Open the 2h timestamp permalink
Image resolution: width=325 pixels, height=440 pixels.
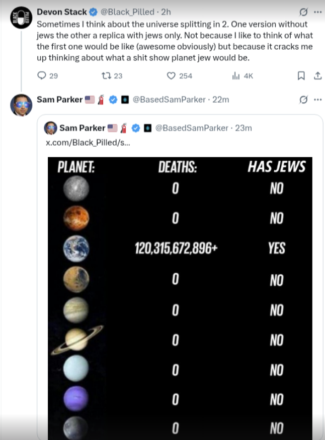[166, 12]
